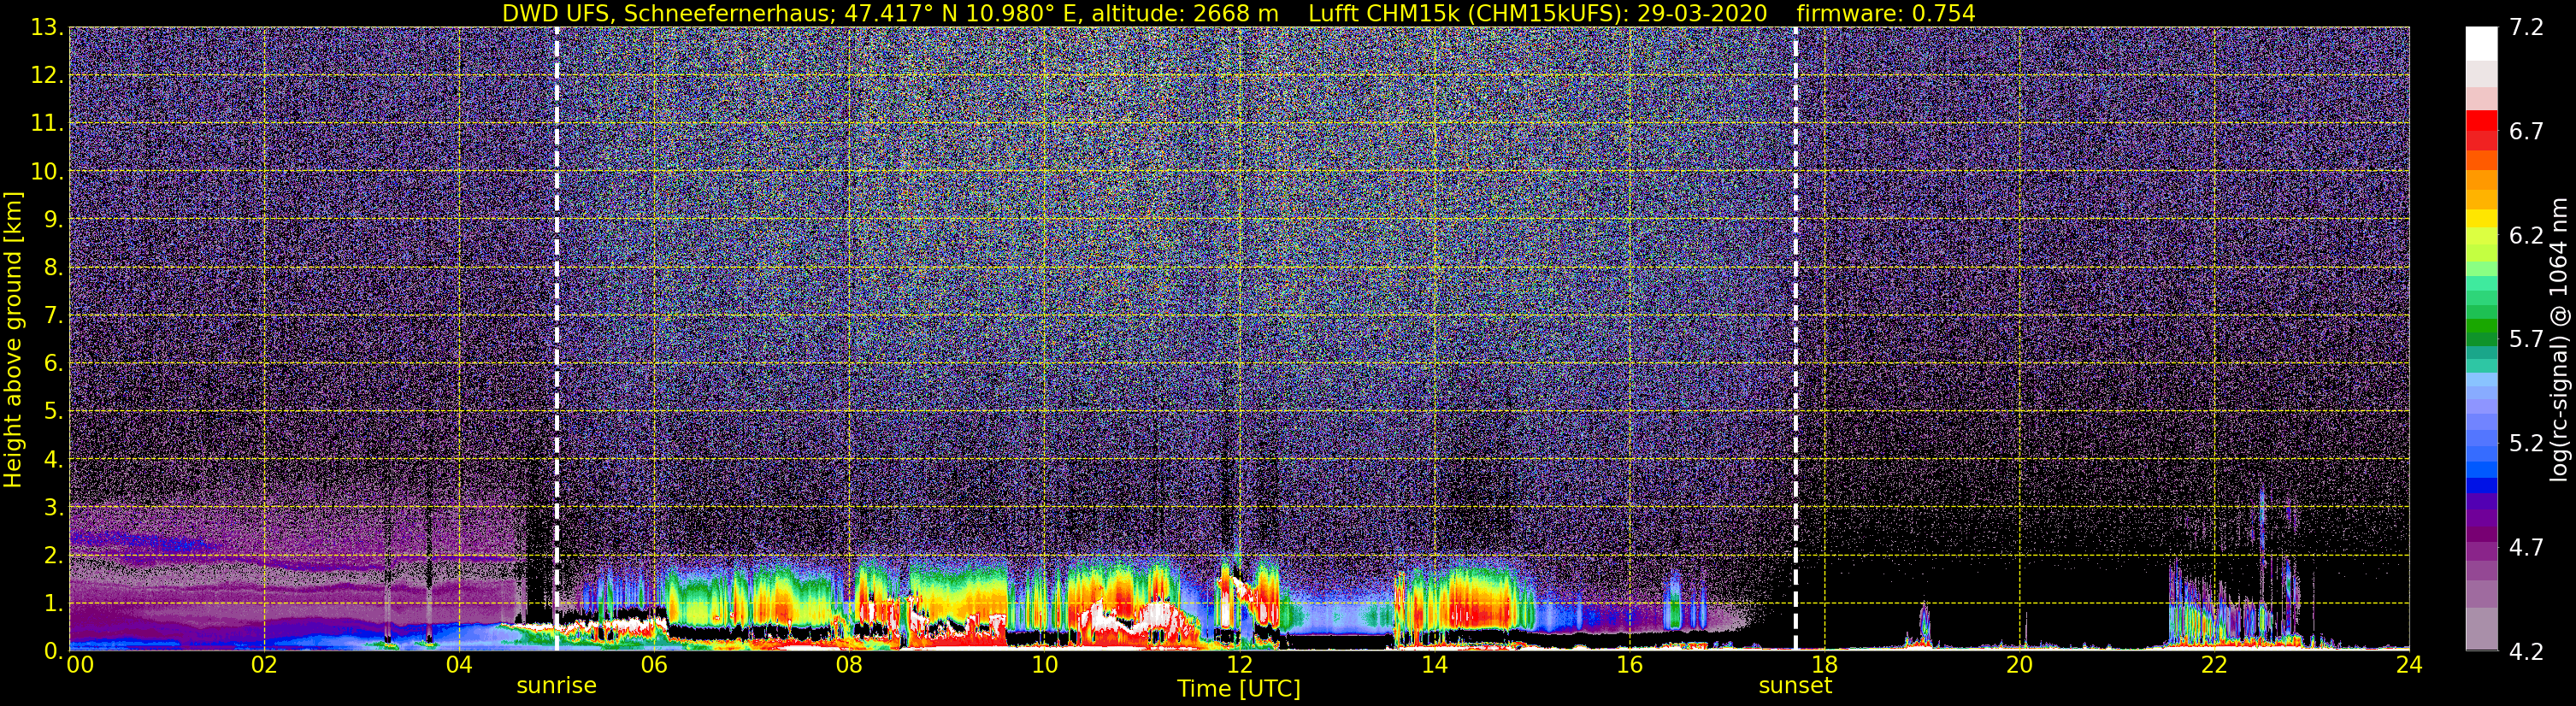2576x706 pixels.
Task: Click the height axis tick '5.'
Action: (x=53, y=411)
